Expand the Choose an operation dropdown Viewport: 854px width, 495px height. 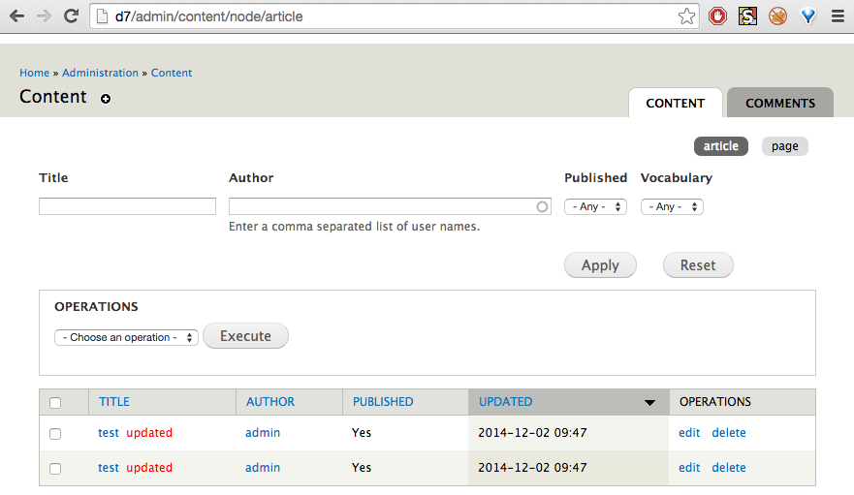pos(127,338)
